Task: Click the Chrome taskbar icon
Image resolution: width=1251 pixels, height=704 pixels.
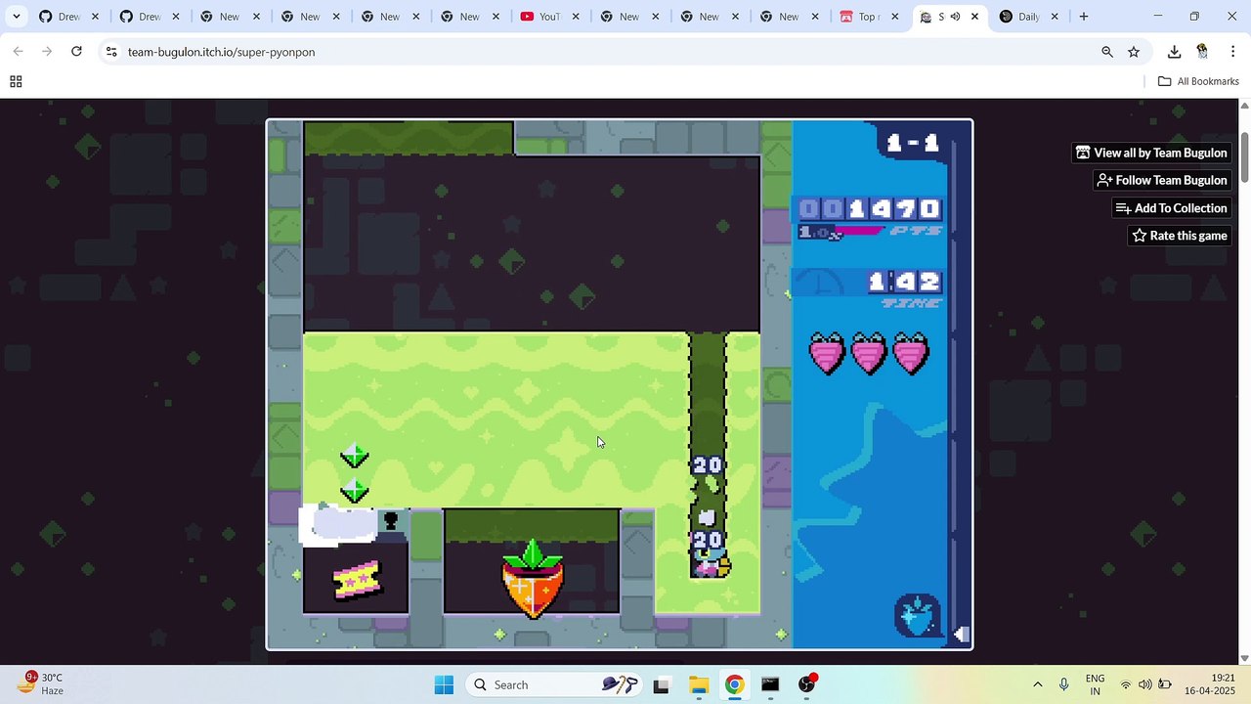Action: (734, 684)
